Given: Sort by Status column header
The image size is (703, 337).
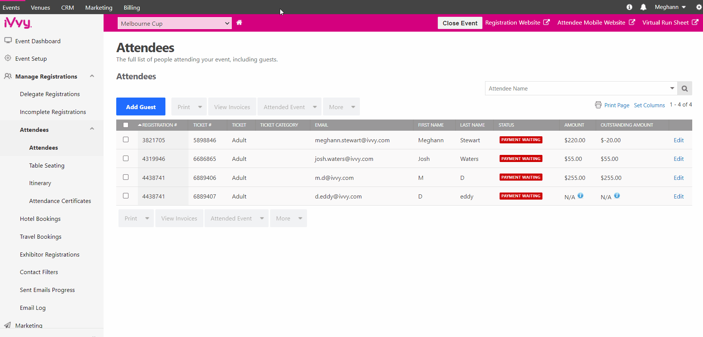Looking at the screenshot, I should point(506,125).
